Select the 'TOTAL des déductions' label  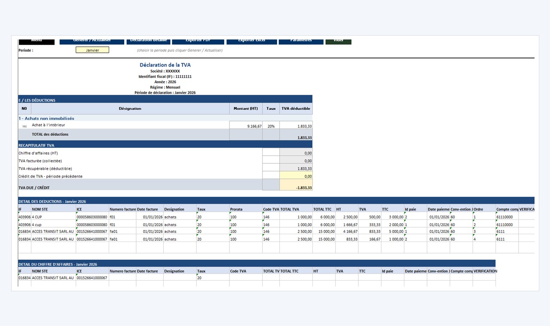[x=50, y=134]
